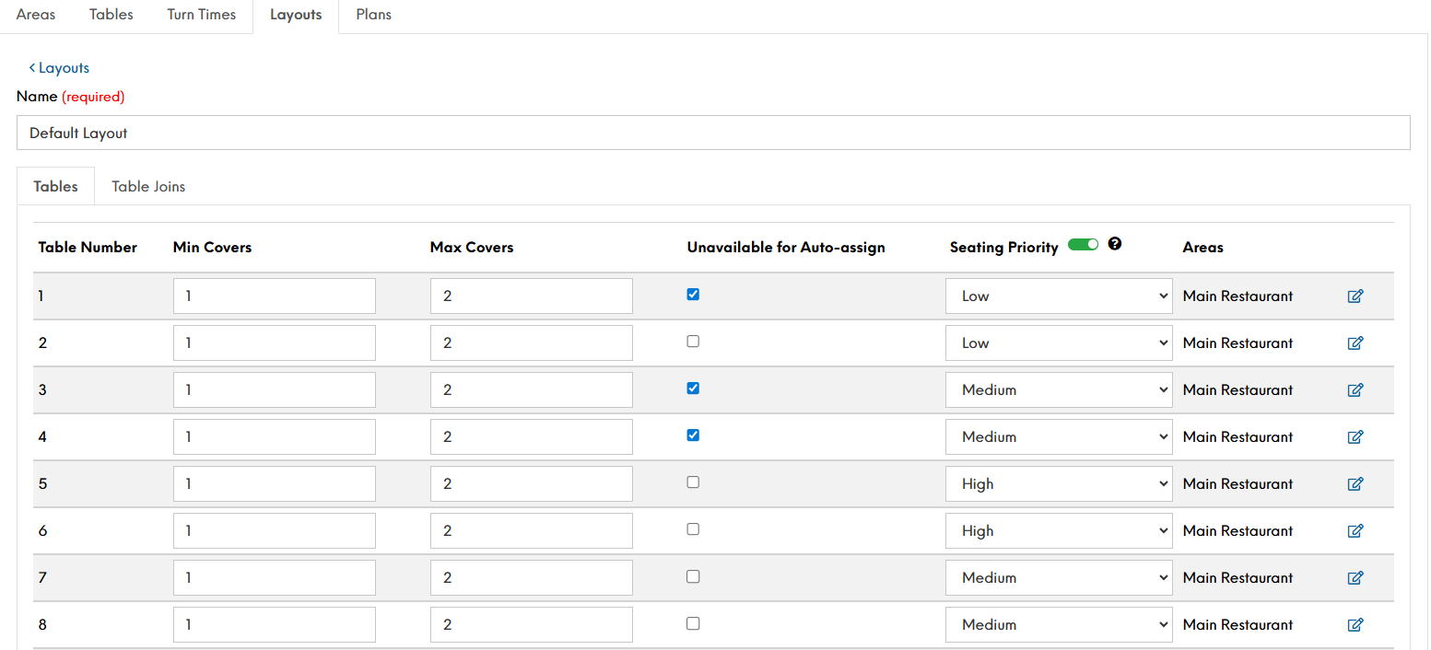
Task: Open seating priority dropdown for table 1
Action: [1059, 296]
